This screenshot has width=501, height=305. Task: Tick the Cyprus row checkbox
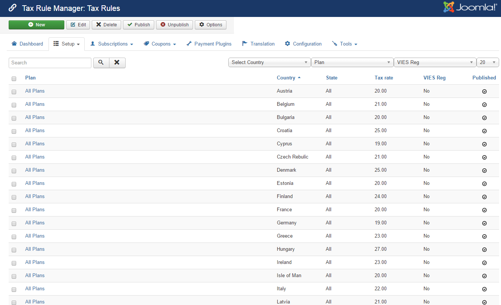click(x=14, y=145)
